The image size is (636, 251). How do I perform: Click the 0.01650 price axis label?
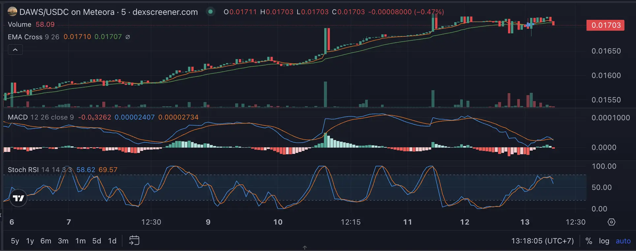point(606,51)
